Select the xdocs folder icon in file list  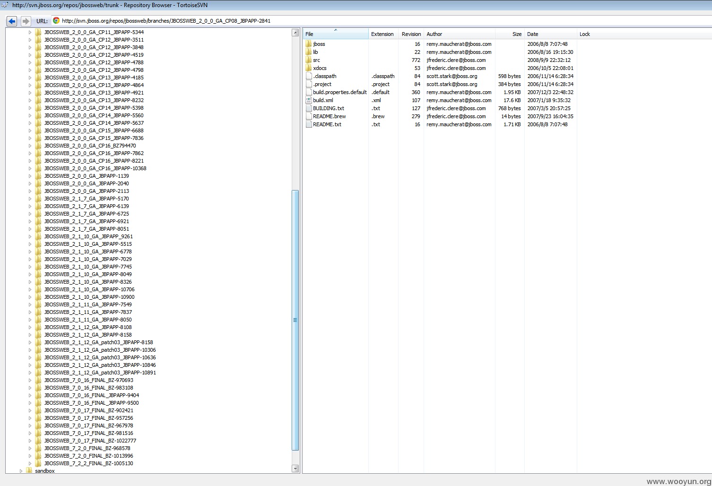309,68
